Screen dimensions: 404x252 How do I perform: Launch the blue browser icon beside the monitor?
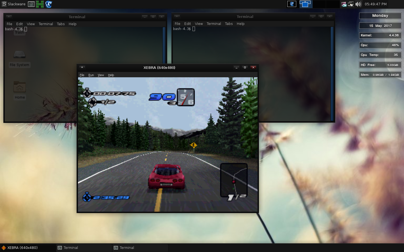pyautogui.click(x=49, y=4)
